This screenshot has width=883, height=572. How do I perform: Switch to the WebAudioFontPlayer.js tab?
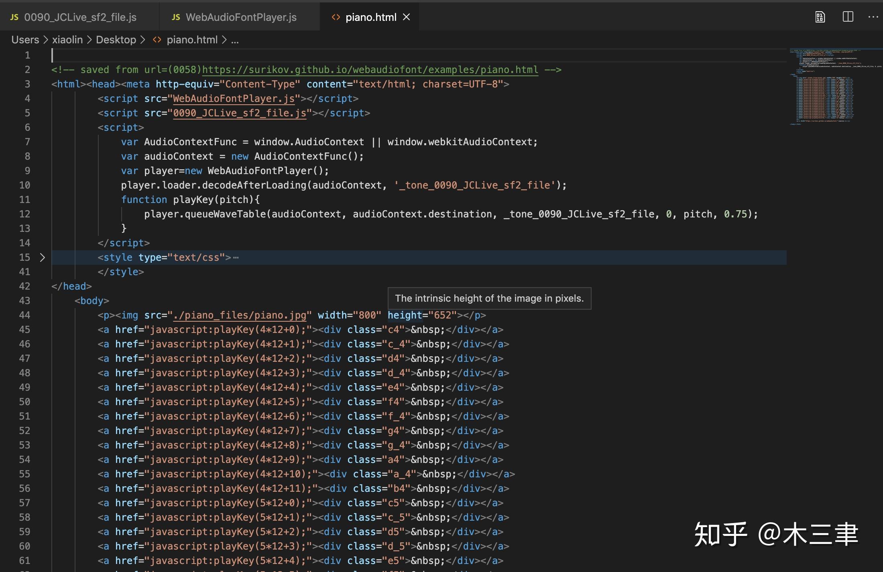coord(240,16)
